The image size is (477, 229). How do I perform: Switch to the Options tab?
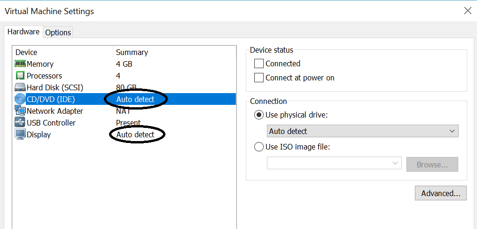[x=58, y=32]
